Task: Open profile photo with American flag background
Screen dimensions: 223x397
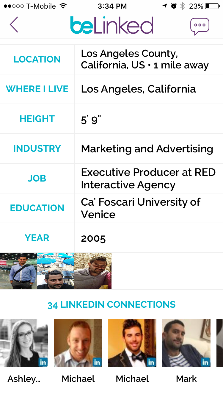Action: 18,271
